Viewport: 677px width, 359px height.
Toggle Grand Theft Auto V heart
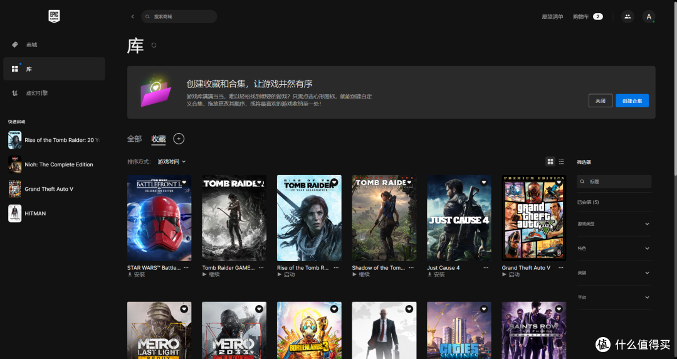559,183
